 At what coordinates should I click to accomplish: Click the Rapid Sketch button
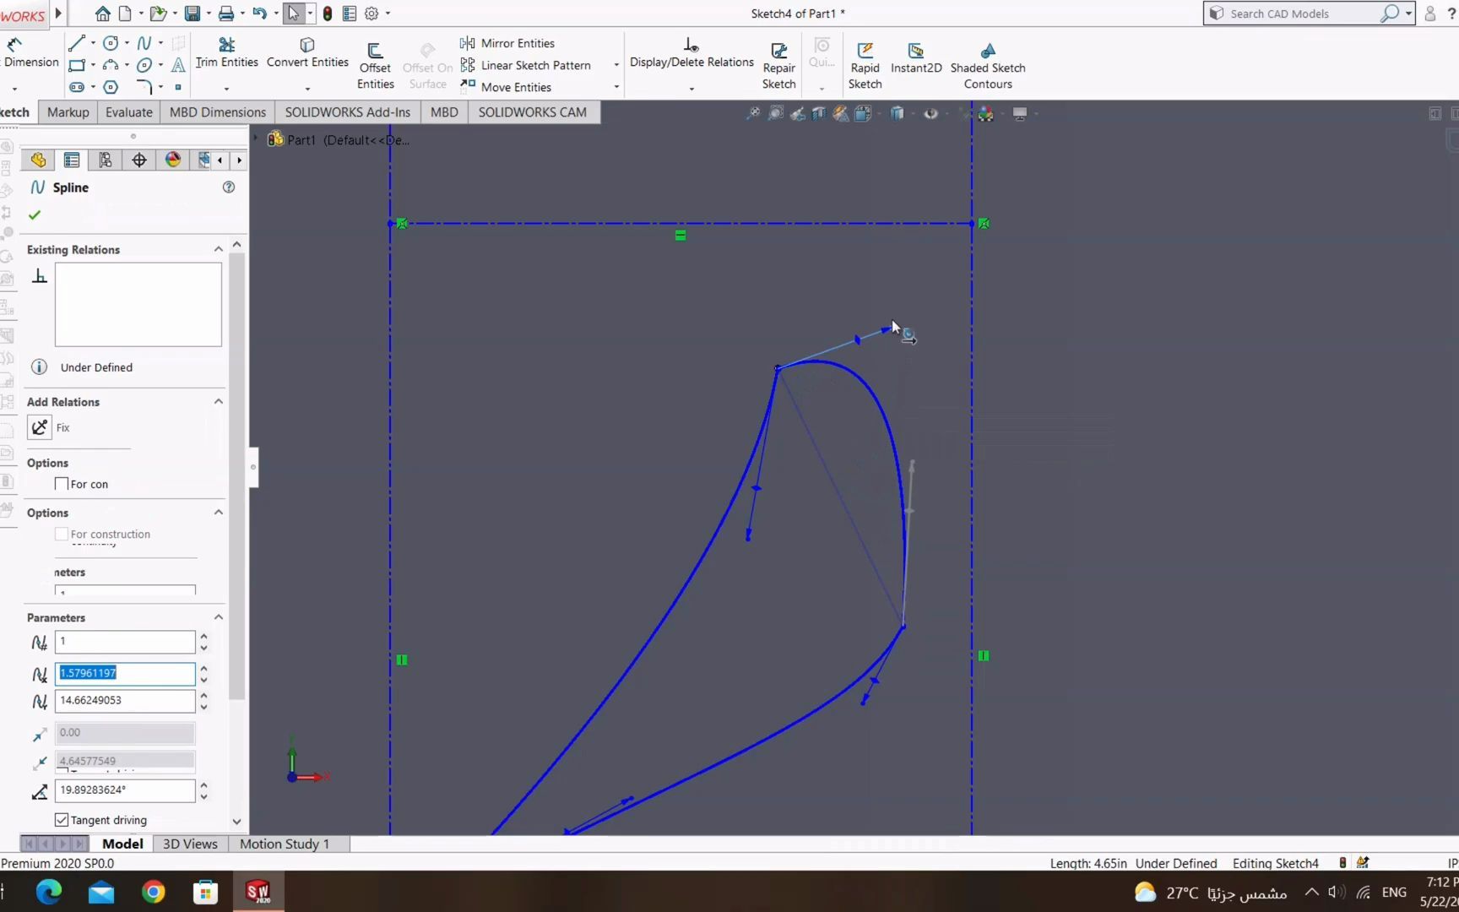pos(864,63)
